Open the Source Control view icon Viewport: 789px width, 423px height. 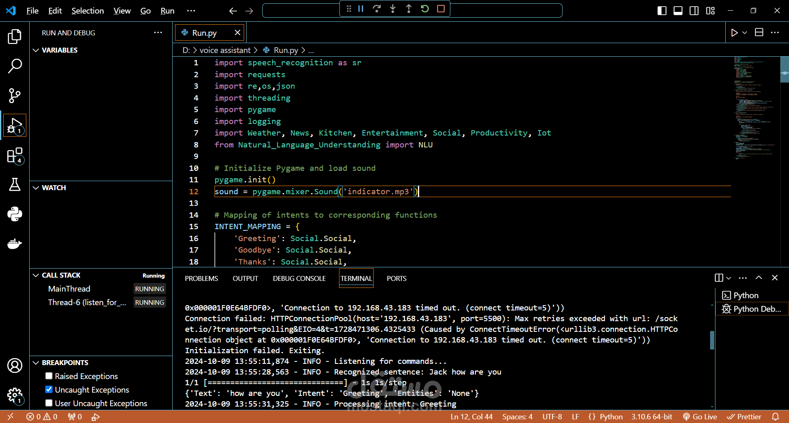(x=15, y=96)
